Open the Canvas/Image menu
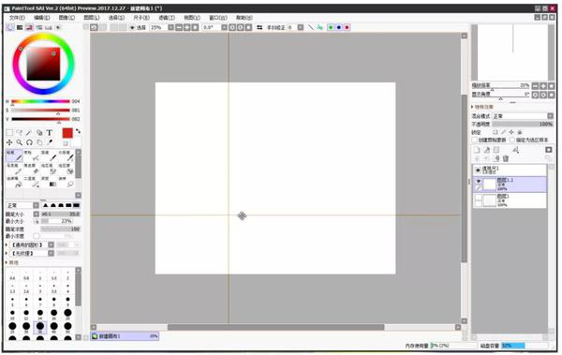The image size is (562, 355). coord(67,18)
